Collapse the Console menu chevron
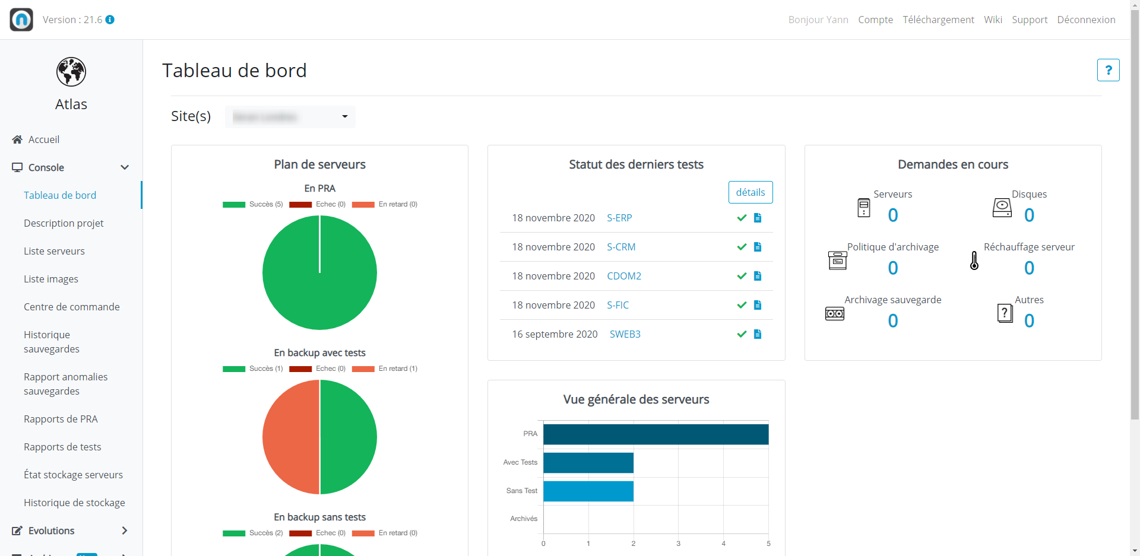Viewport: 1140px width, 556px height. pyautogui.click(x=125, y=167)
